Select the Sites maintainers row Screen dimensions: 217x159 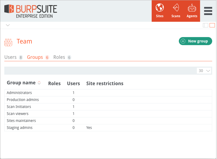108,121
